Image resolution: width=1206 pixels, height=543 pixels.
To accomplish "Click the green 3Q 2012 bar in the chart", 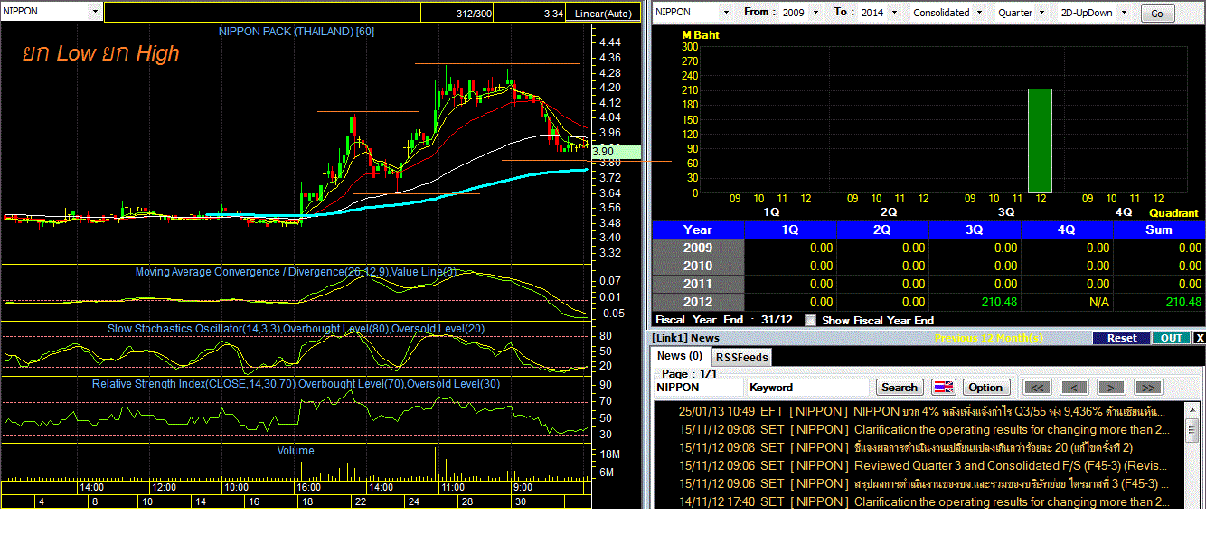I will [x=1040, y=140].
